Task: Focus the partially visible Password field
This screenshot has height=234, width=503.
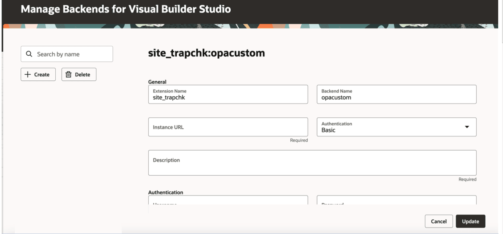Action: pyautogui.click(x=397, y=200)
